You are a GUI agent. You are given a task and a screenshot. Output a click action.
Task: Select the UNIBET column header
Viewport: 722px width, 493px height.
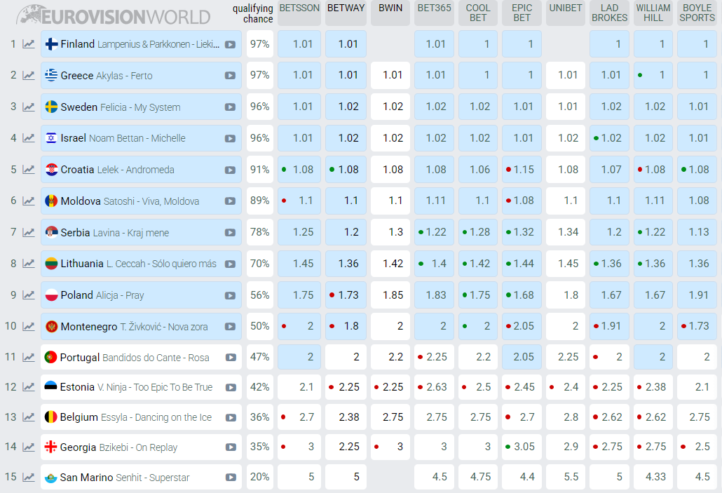tap(566, 13)
